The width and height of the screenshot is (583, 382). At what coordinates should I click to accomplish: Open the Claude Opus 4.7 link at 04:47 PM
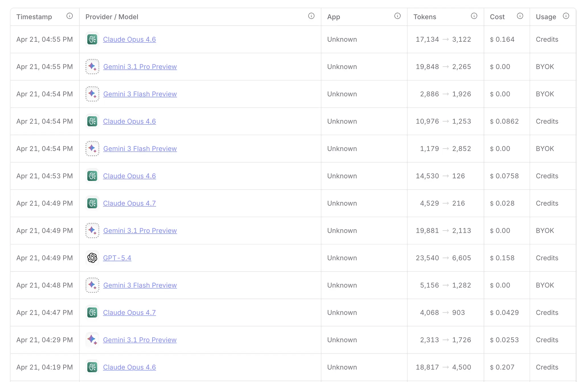[x=129, y=313]
